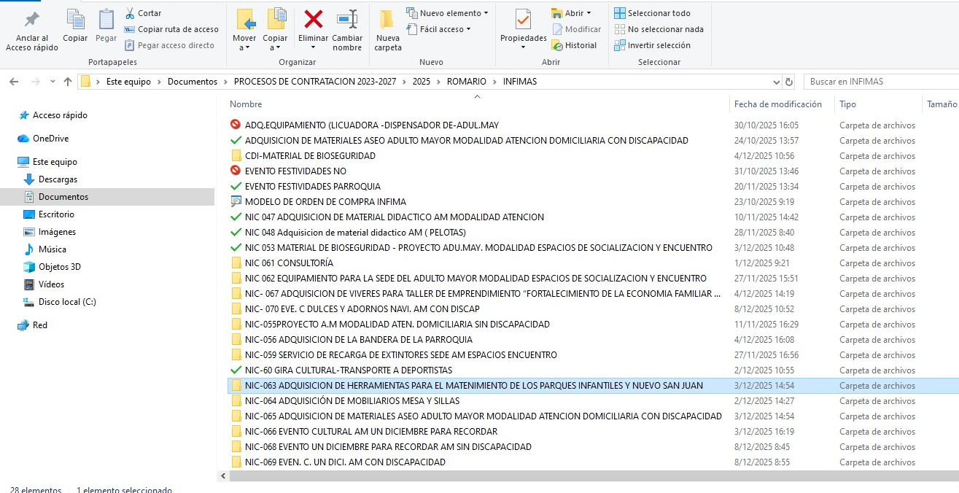Click Seleccionar todo in the ribbon
This screenshot has height=493, width=959.
(652, 13)
